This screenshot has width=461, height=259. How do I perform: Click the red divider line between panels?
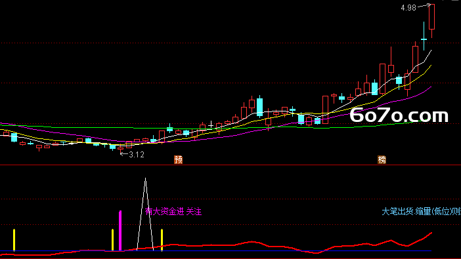[x=230, y=165]
